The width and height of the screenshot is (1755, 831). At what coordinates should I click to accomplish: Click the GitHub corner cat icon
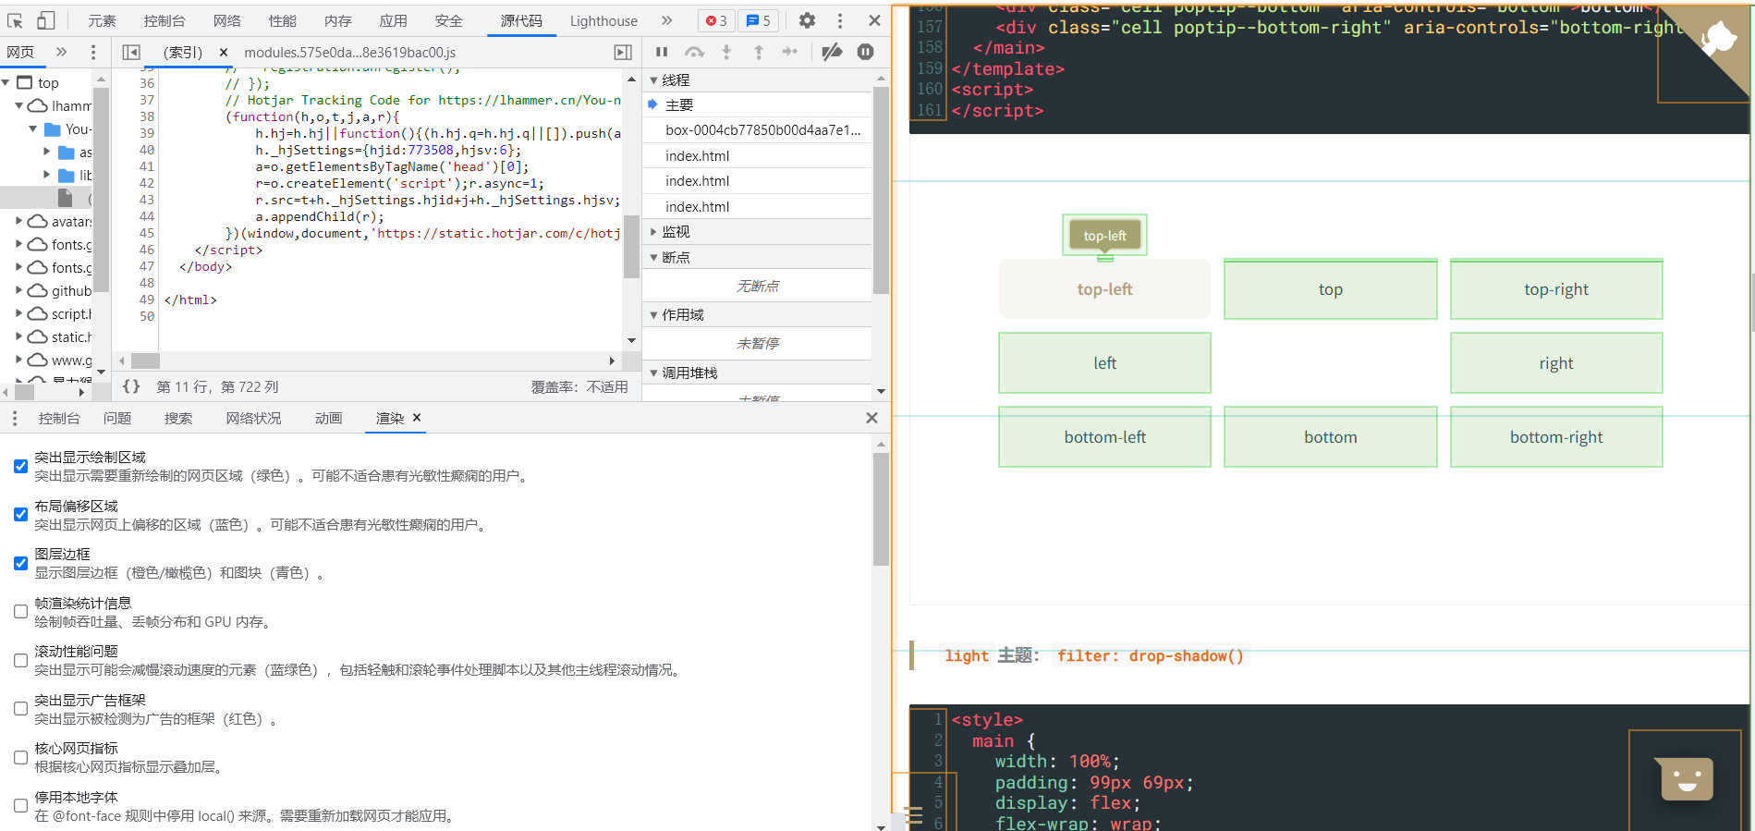click(x=1717, y=37)
